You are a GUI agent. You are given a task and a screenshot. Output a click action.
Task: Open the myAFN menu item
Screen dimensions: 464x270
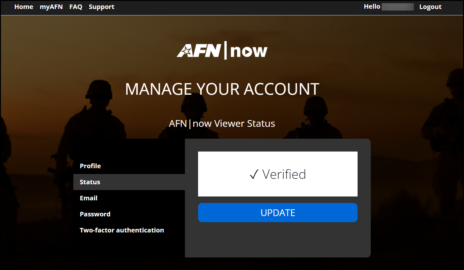pyautogui.click(x=51, y=7)
